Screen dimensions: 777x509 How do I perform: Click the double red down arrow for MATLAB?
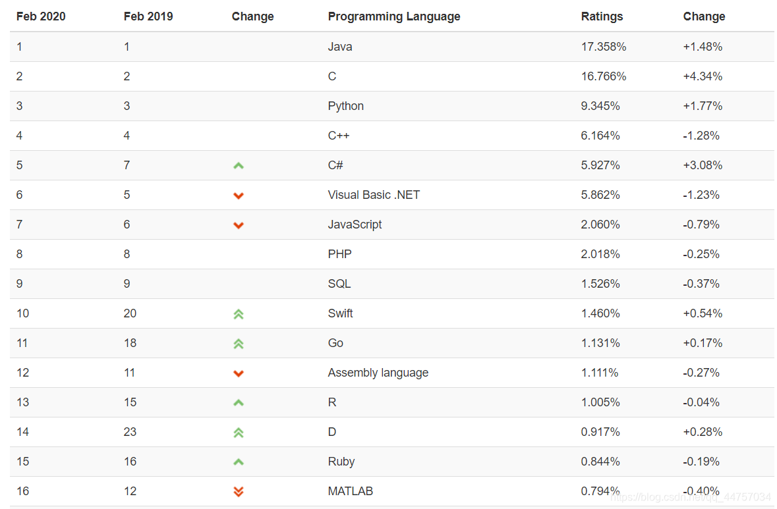[x=239, y=491]
